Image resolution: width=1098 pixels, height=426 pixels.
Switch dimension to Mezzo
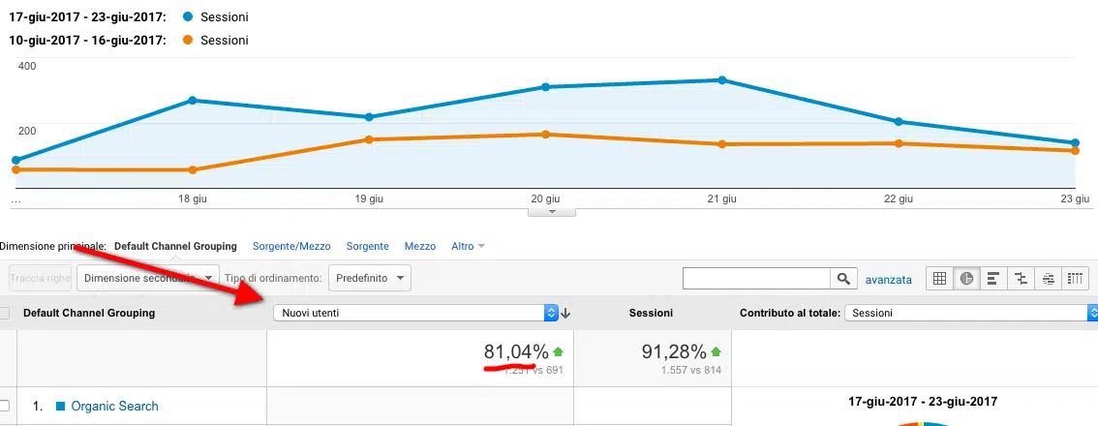pyautogui.click(x=420, y=247)
